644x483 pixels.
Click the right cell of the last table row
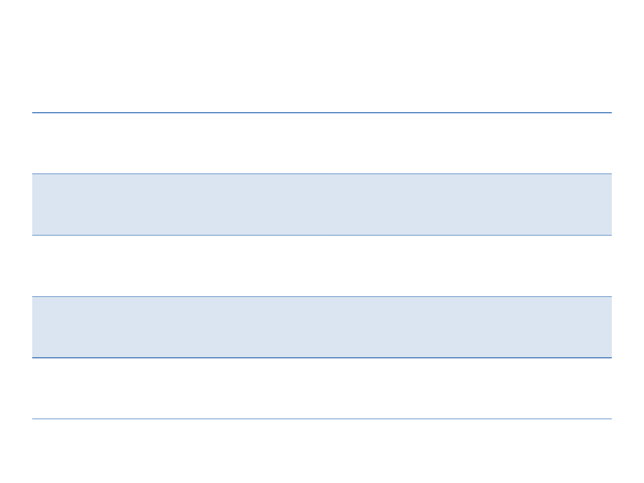pos(467,388)
